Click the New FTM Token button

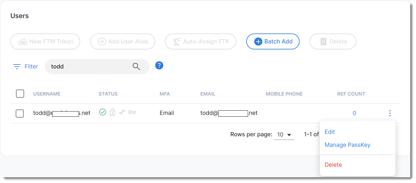(45, 42)
